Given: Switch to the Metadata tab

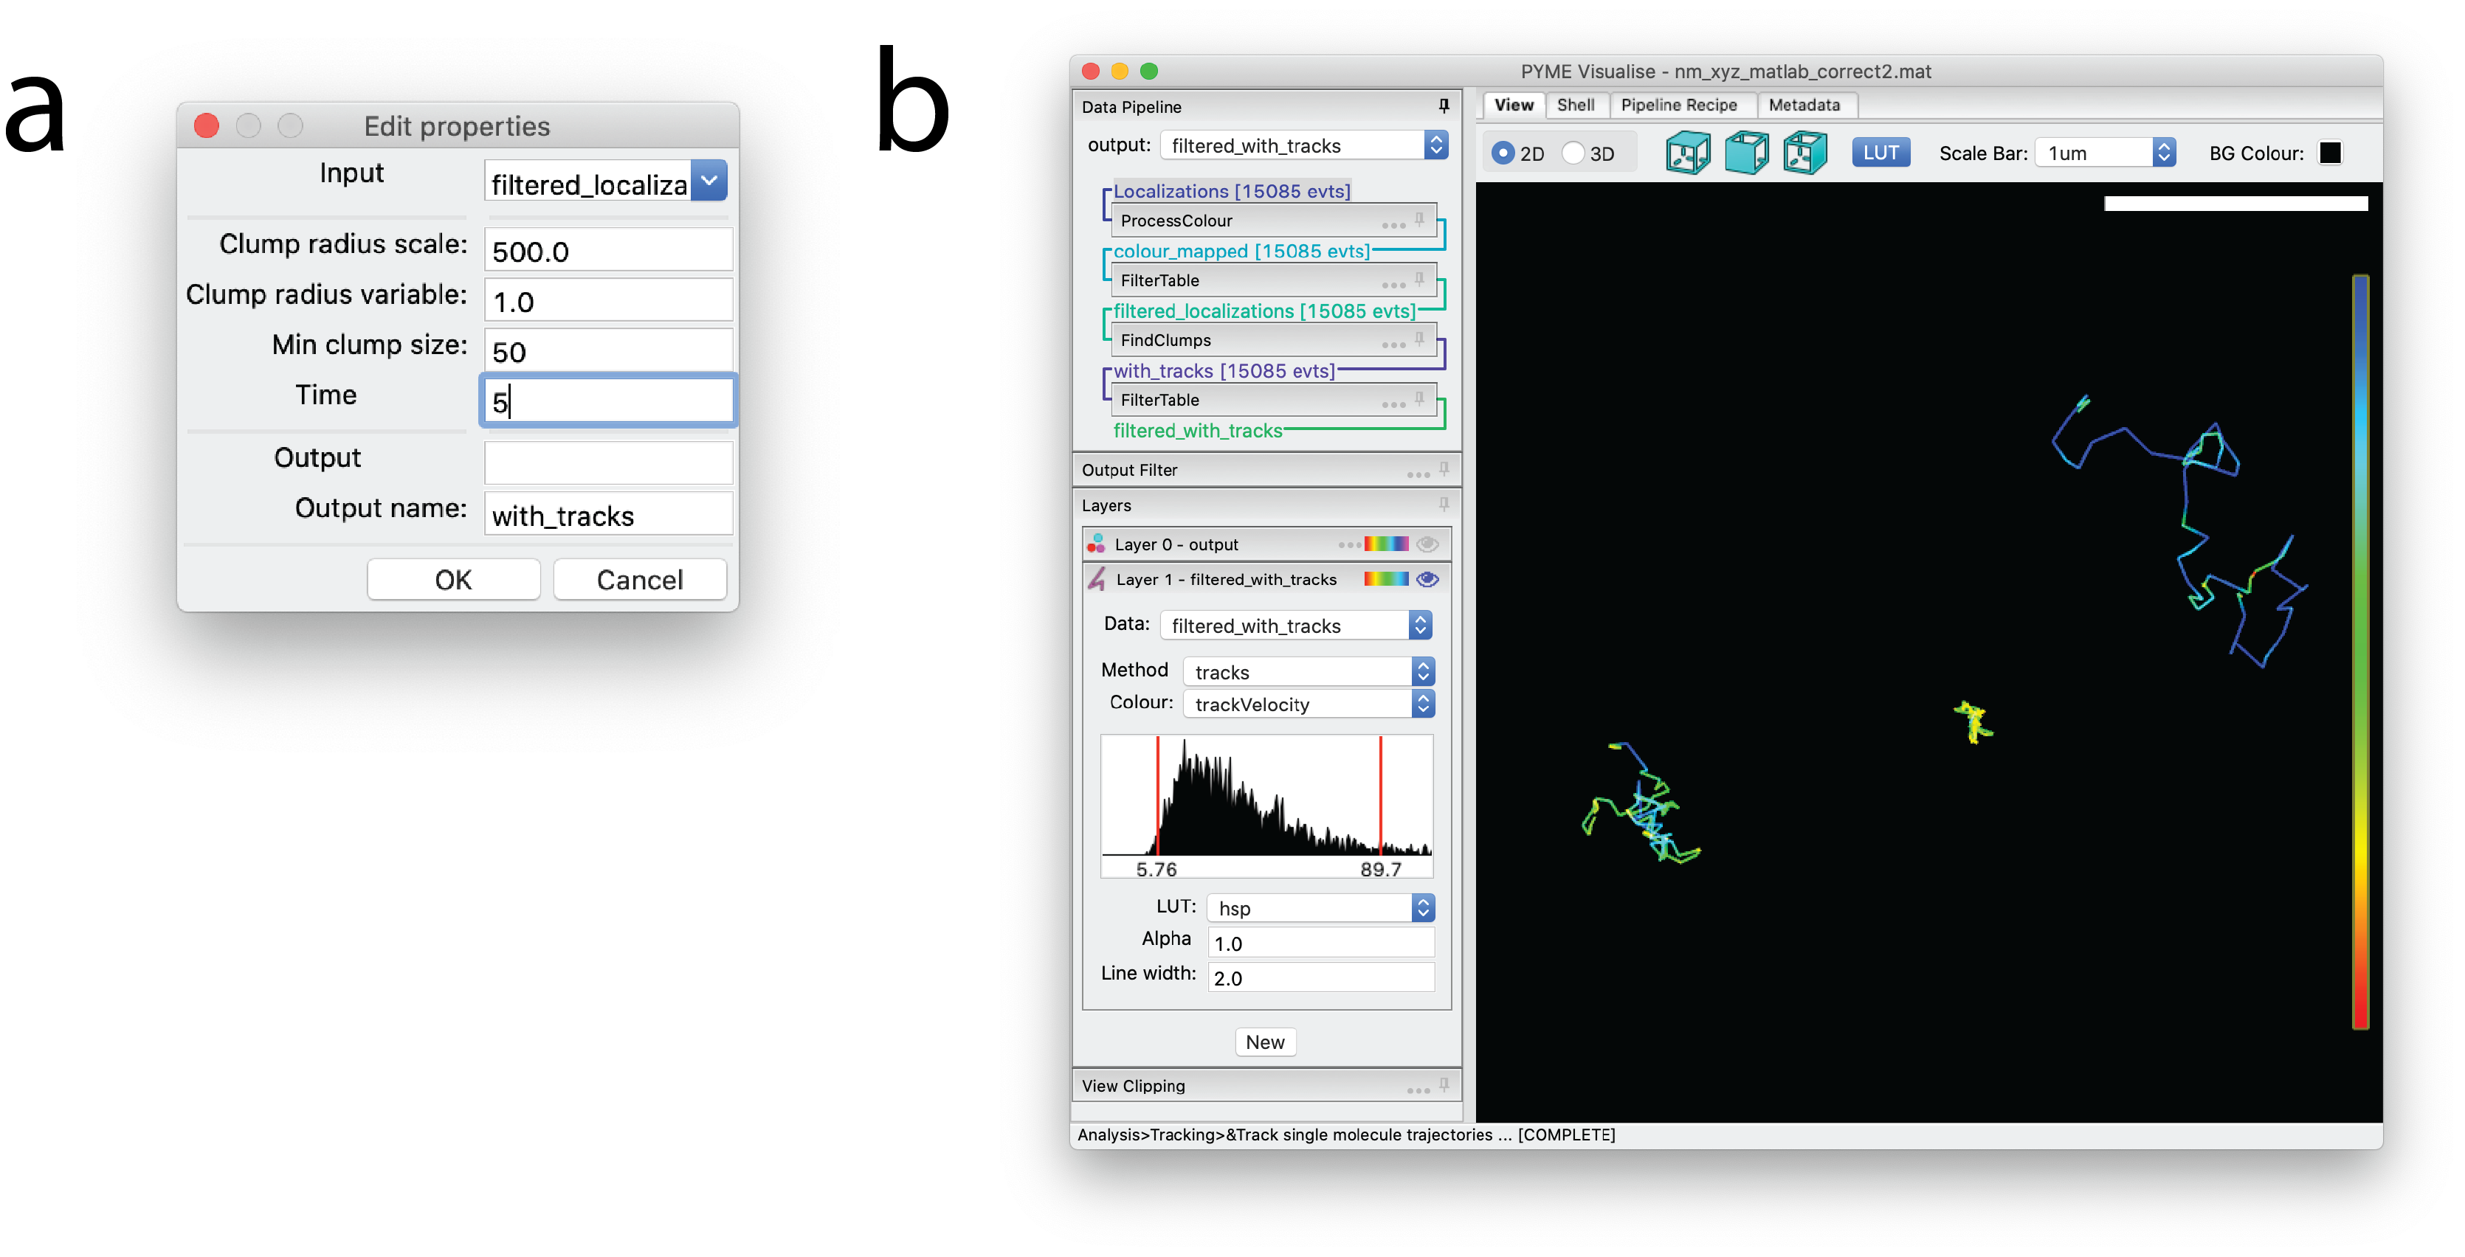Looking at the screenshot, I should click(1803, 105).
